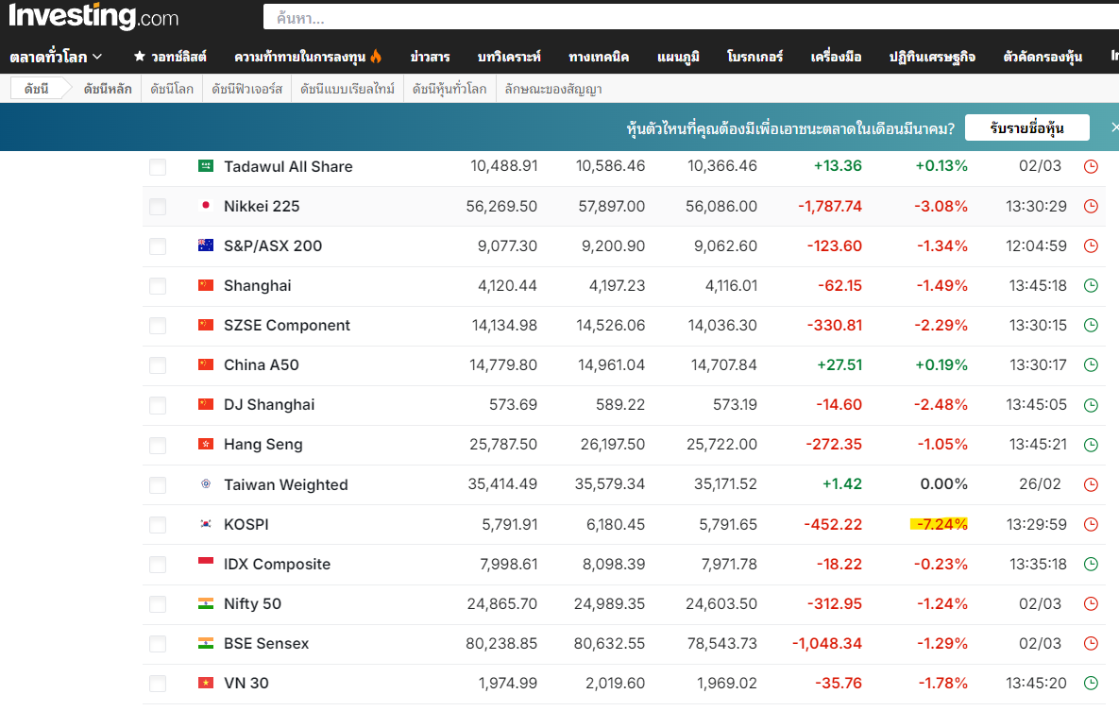Switch to the ลักษณะของสัญญา tab
This screenshot has height=711, width=1119.
click(553, 89)
